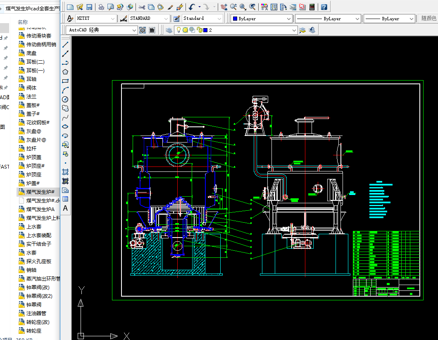Click the Zoom Previous icon
The image size is (438, 340).
point(252,7)
